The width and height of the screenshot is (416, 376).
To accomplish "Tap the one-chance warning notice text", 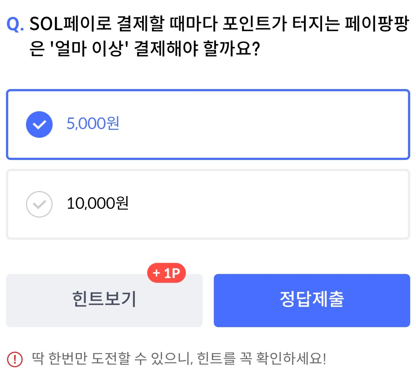I will click(x=179, y=359).
